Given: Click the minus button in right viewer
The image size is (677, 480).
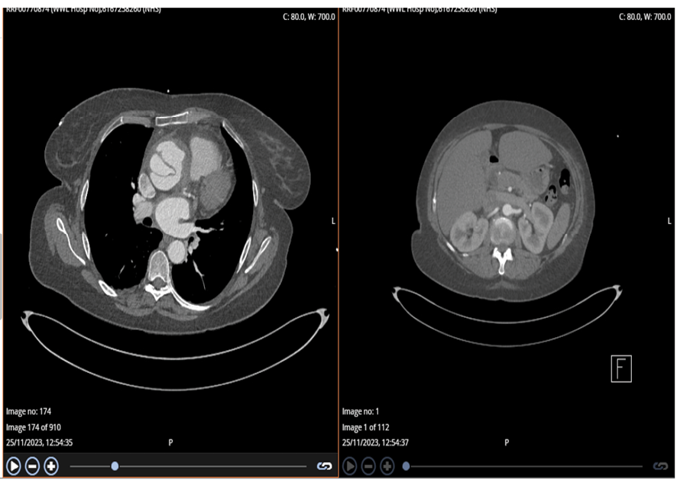Looking at the screenshot, I should pos(368,465).
